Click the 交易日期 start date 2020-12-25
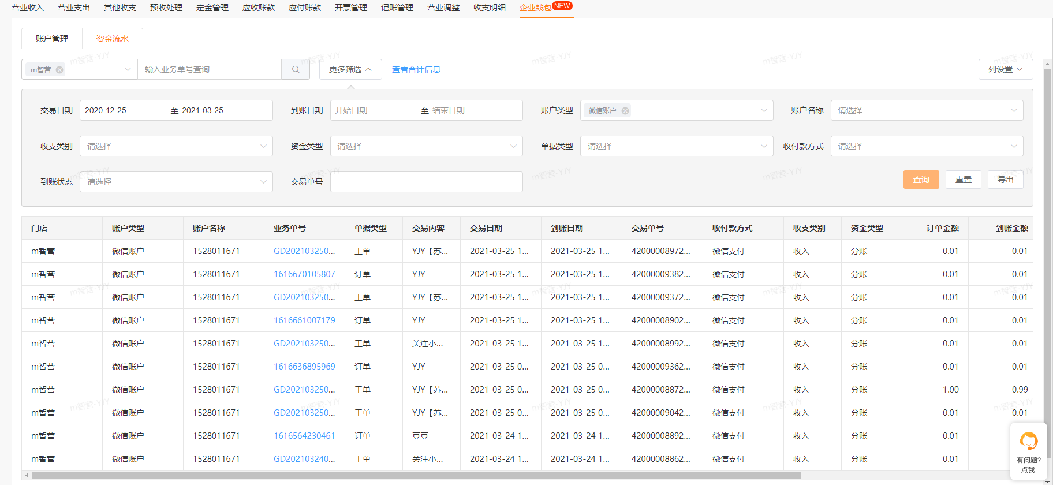 pos(106,110)
